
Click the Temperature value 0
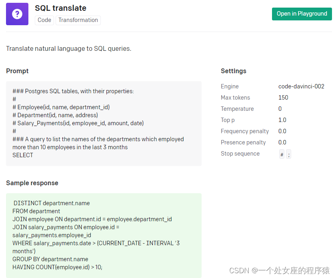click(280, 109)
